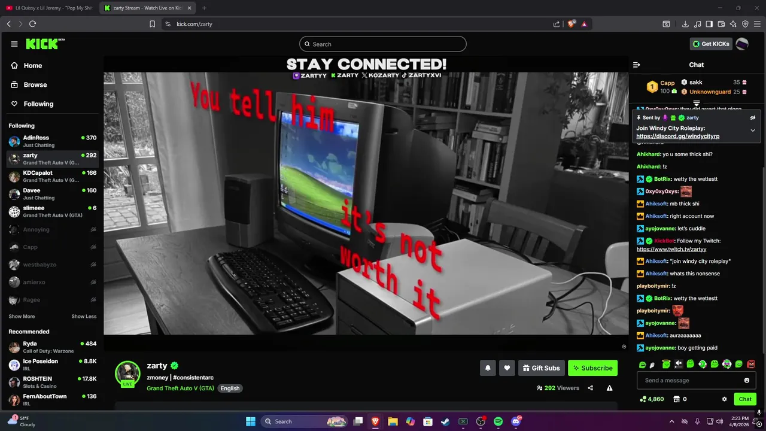Image resolution: width=766 pixels, height=431 pixels.
Task: Open the recommended Ryda channel
Action: click(53, 347)
